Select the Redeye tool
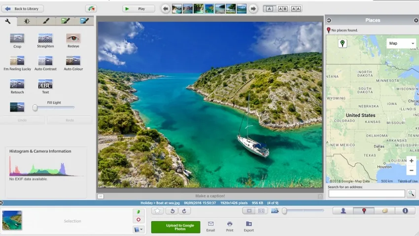This screenshot has width=419, height=236. (73, 40)
